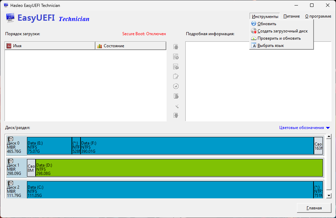336x218 pixels.
Task: Click the backup entry icon below the circular icon
Action: click(x=176, y=96)
